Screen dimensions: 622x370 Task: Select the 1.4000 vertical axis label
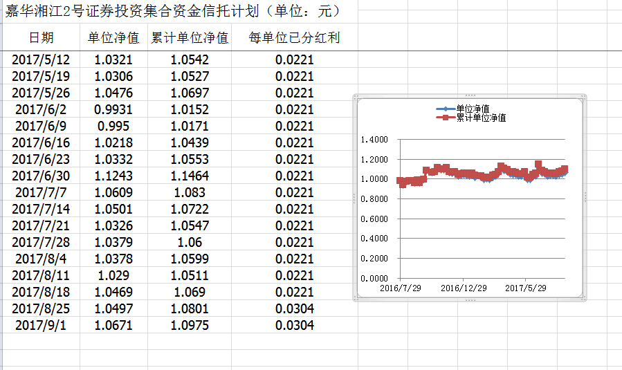pyautogui.click(x=375, y=140)
